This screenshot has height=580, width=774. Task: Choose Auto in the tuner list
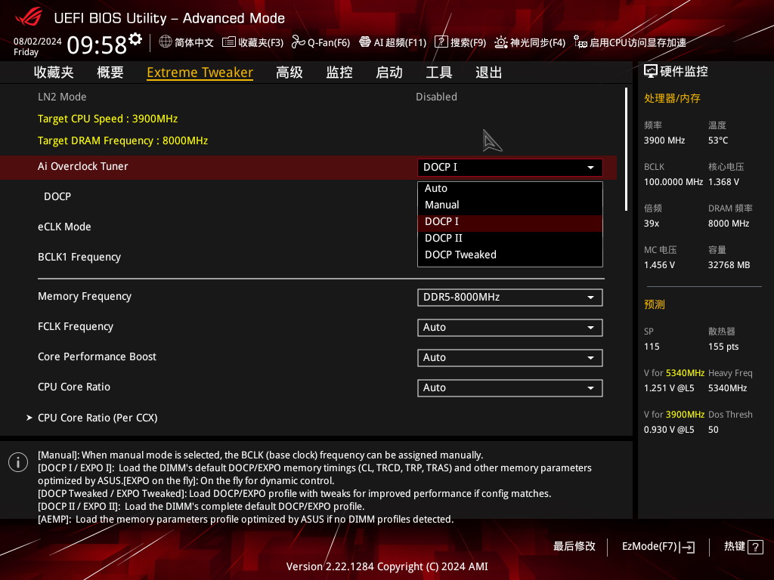[x=510, y=188]
